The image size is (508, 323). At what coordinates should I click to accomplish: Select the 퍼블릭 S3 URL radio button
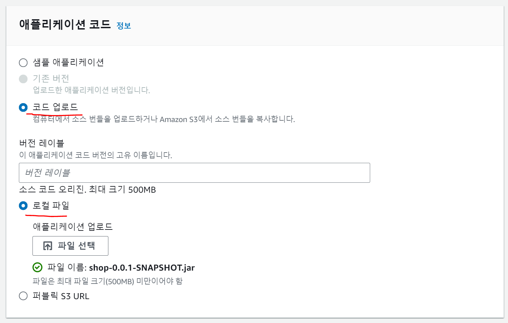(23, 296)
